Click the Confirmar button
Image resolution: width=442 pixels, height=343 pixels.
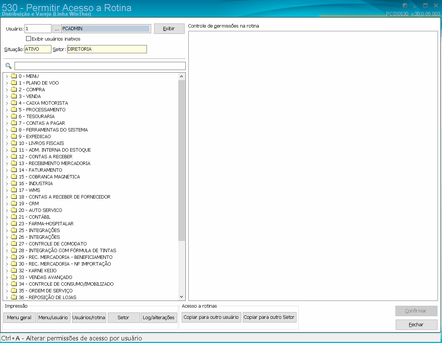pyautogui.click(x=416, y=311)
